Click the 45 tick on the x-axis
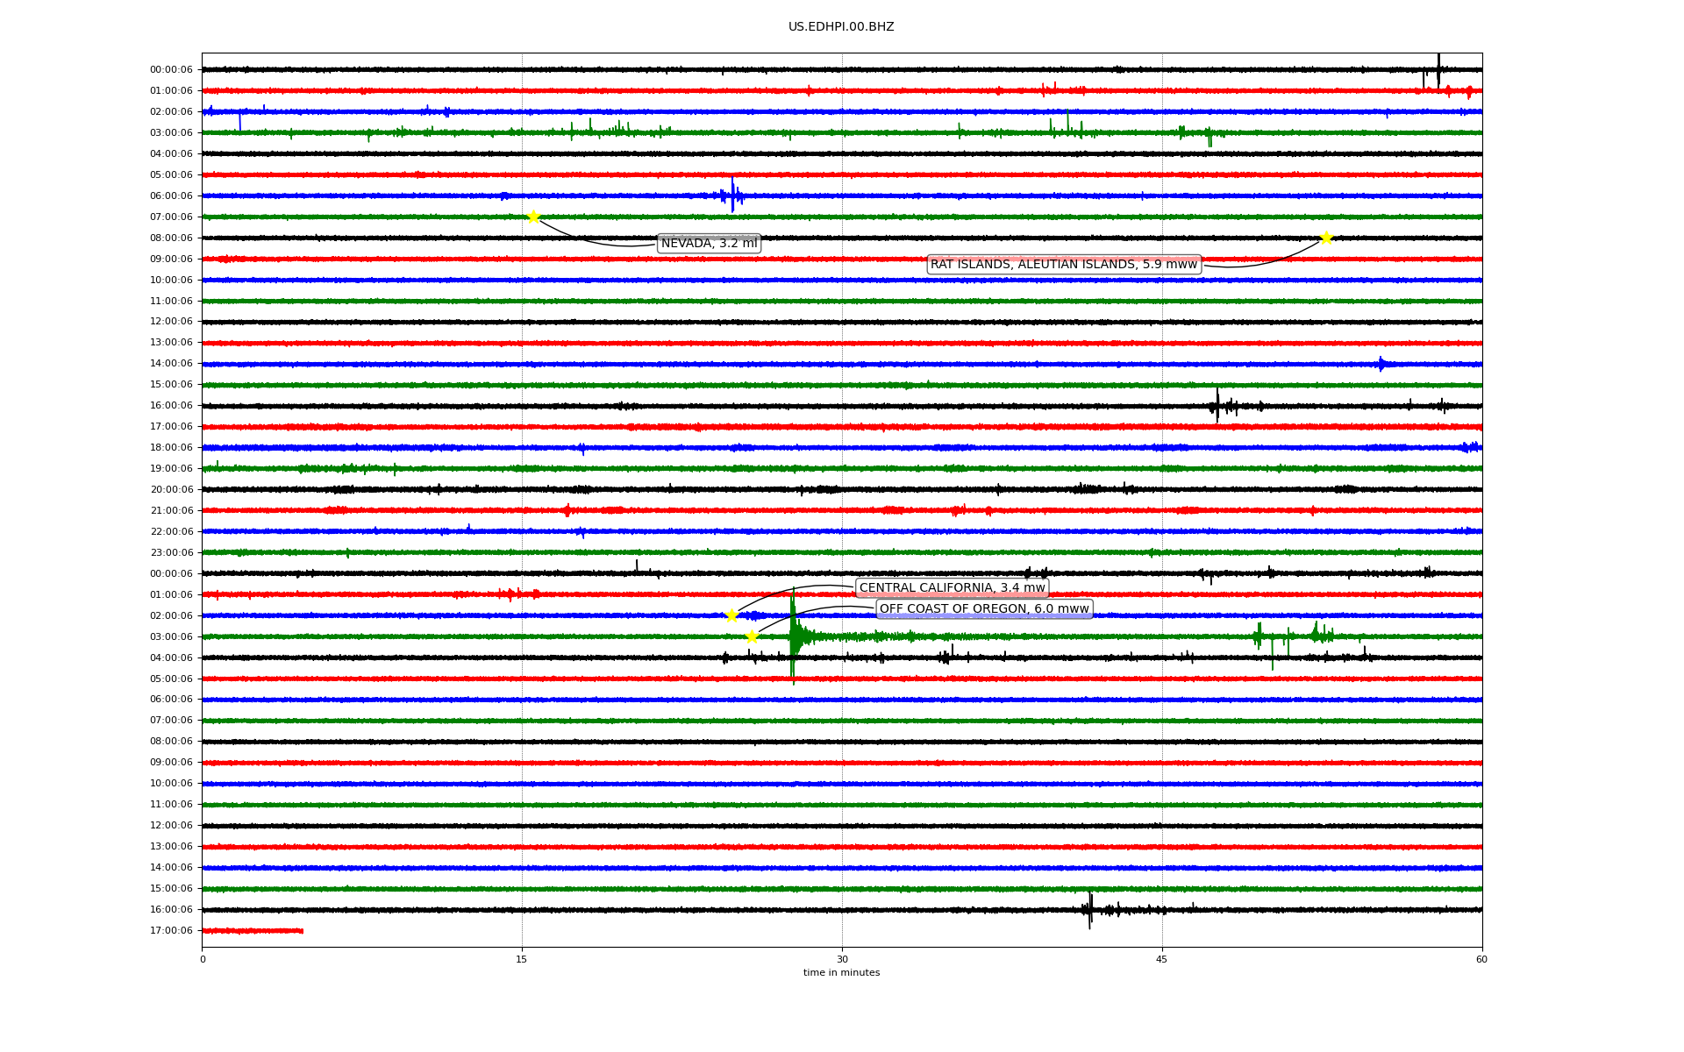Screen dimensions: 1684x1052 [x=1162, y=959]
